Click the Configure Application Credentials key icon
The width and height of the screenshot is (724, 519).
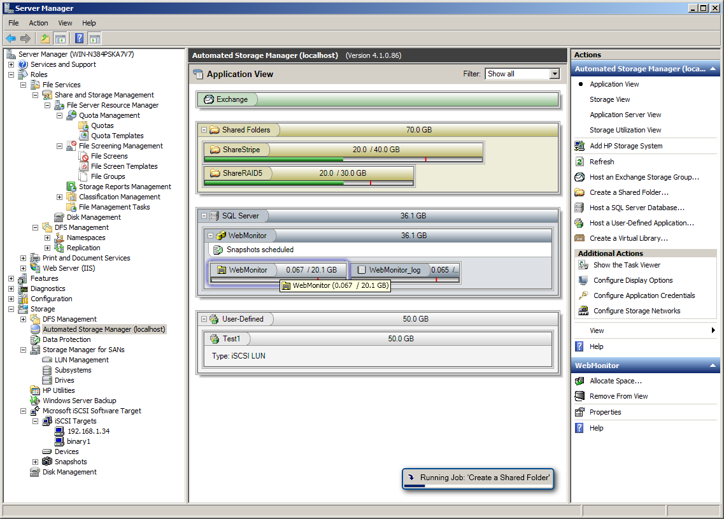coord(584,295)
